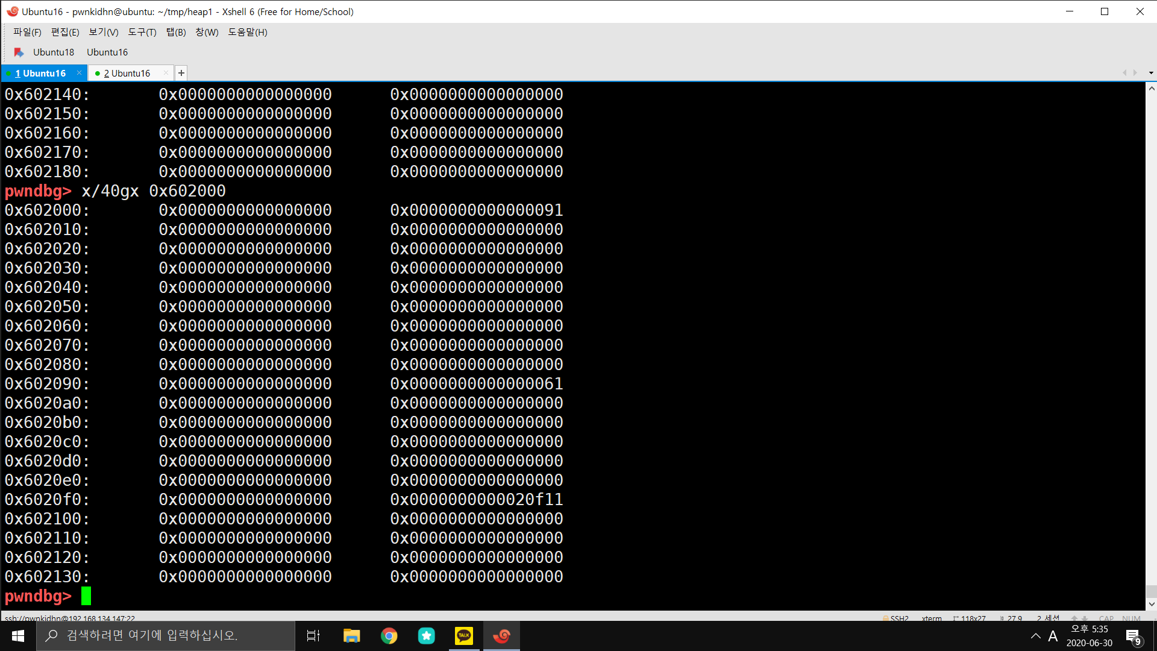Open Windows Start menu
The image size is (1157, 651).
(x=18, y=636)
